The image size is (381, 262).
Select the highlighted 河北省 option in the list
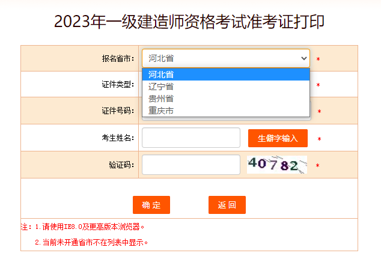225,75
